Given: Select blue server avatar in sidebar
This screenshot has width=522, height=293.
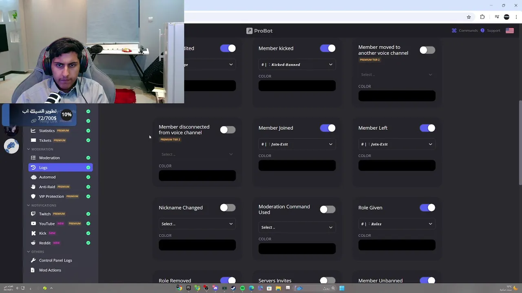Looking at the screenshot, I should [11, 146].
